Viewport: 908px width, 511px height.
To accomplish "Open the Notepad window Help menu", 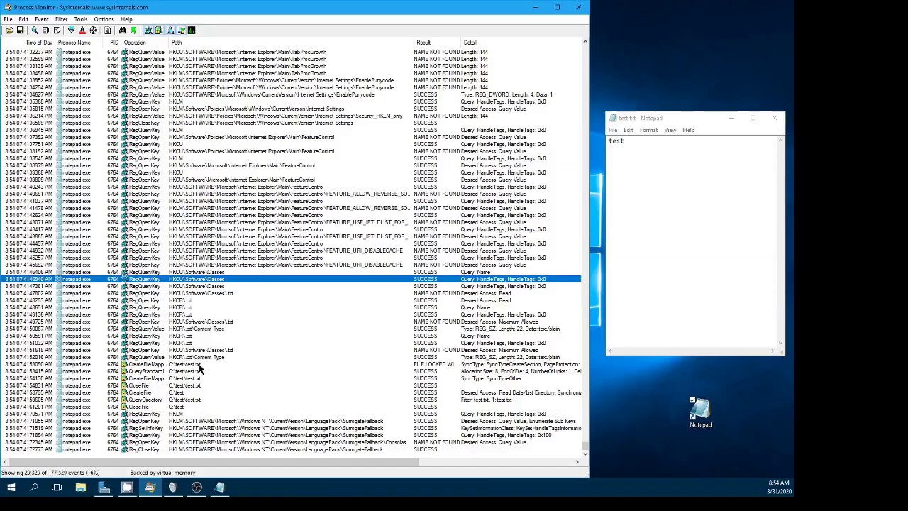I will (689, 130).
